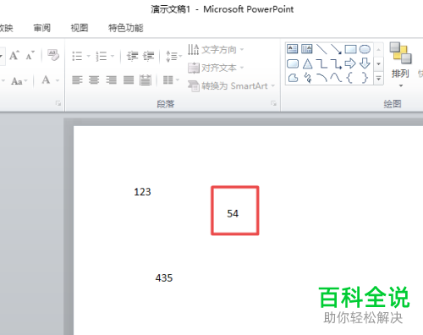The height and width of the screenshot is (335, 423).
Task: Align text to the left
Action: coord(77,80)
